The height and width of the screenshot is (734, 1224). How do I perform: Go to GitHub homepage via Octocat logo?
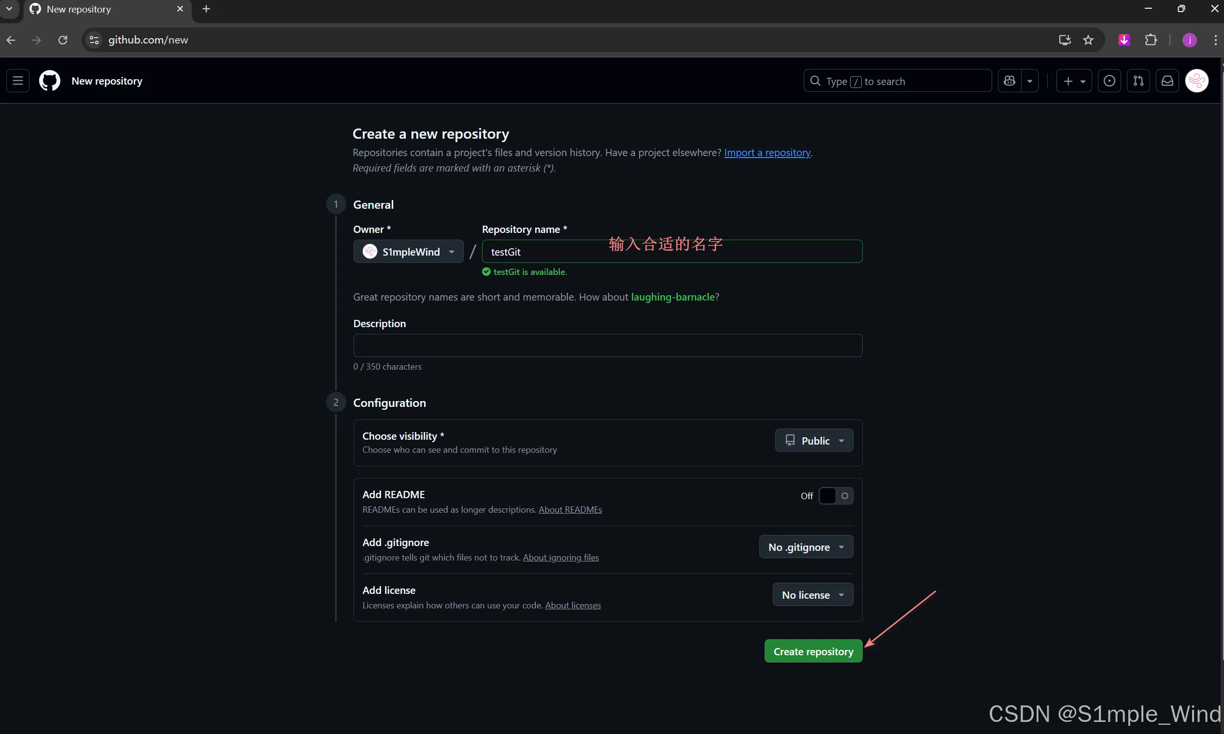(x=49, y=81)
